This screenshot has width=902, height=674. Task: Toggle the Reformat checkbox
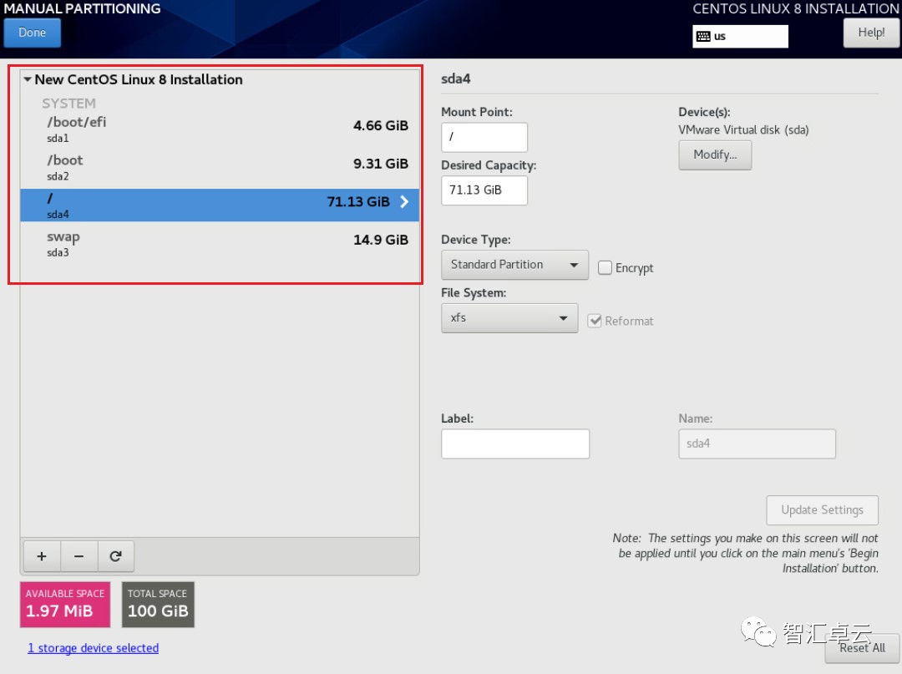[595, 321]
